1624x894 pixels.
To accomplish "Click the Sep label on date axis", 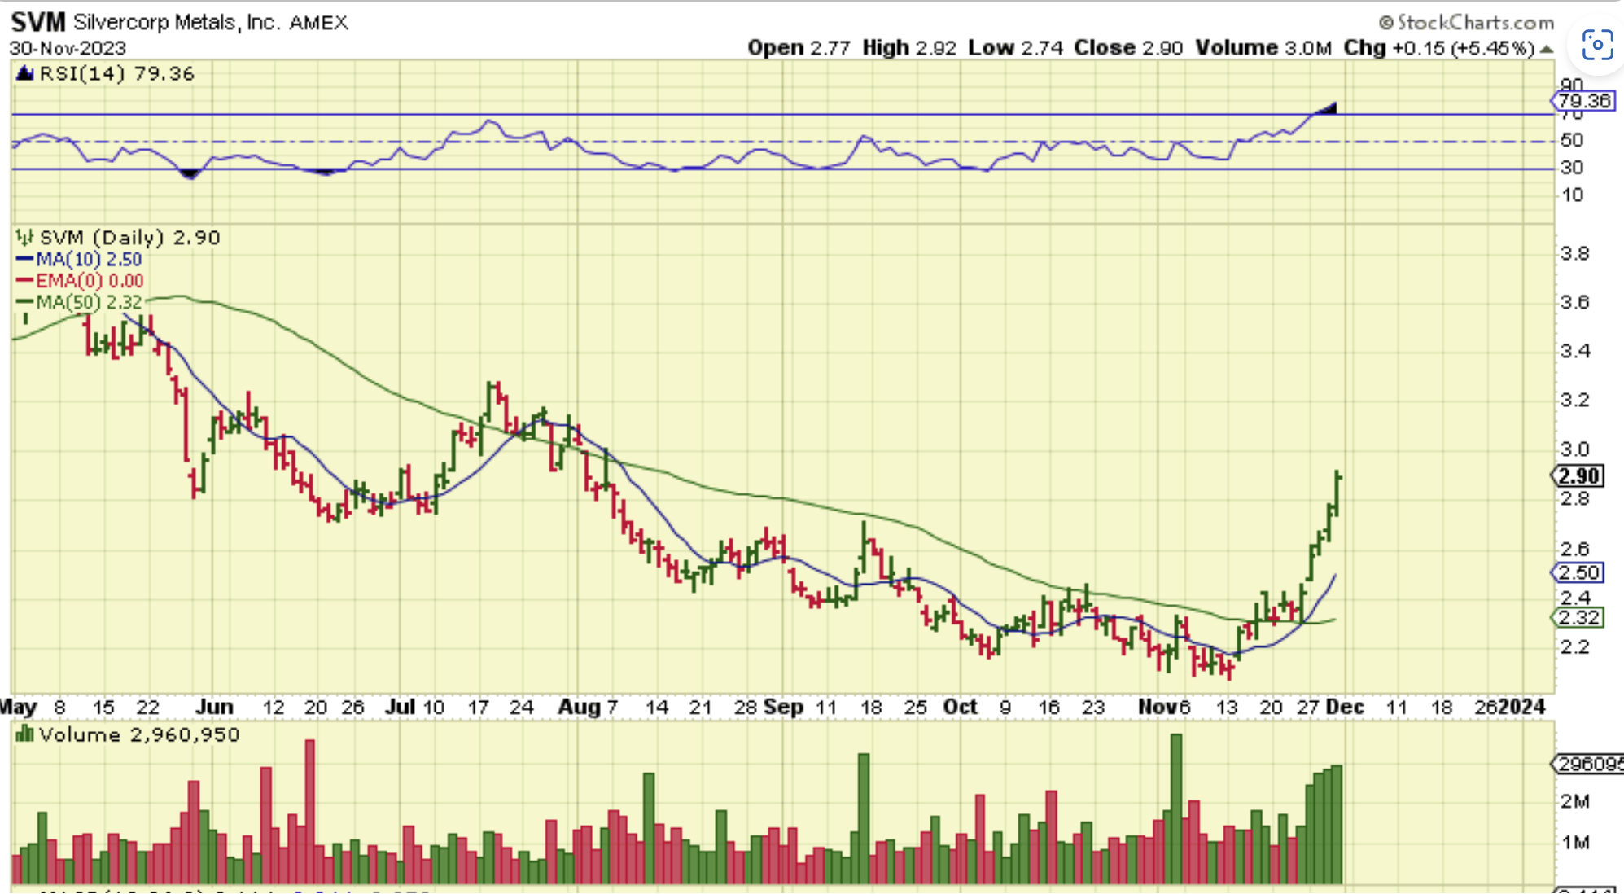I will click(783, 707).
